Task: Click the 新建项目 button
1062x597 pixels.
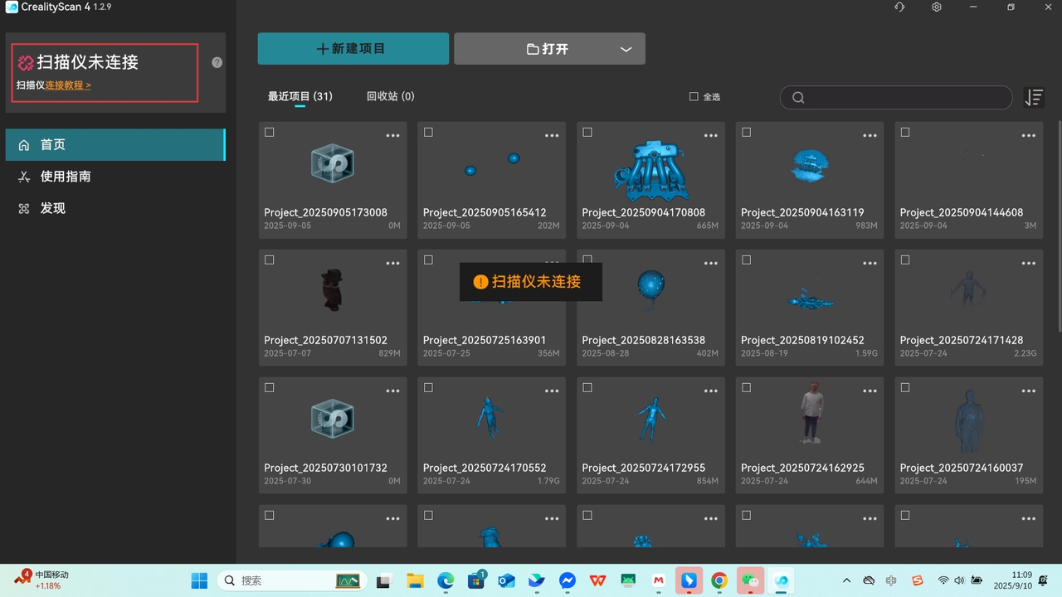Action: pyautogui.click(x=353, y=49)
